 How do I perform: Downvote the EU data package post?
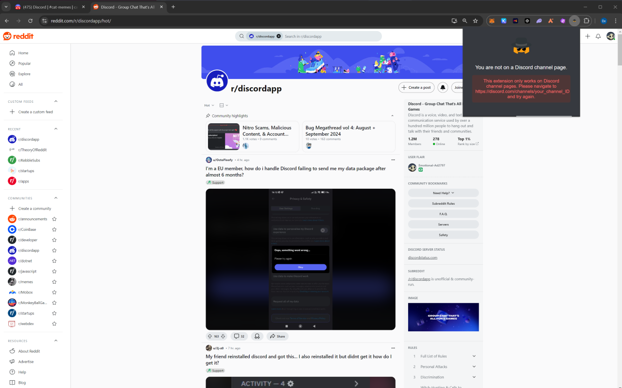(x=223, y=336)
